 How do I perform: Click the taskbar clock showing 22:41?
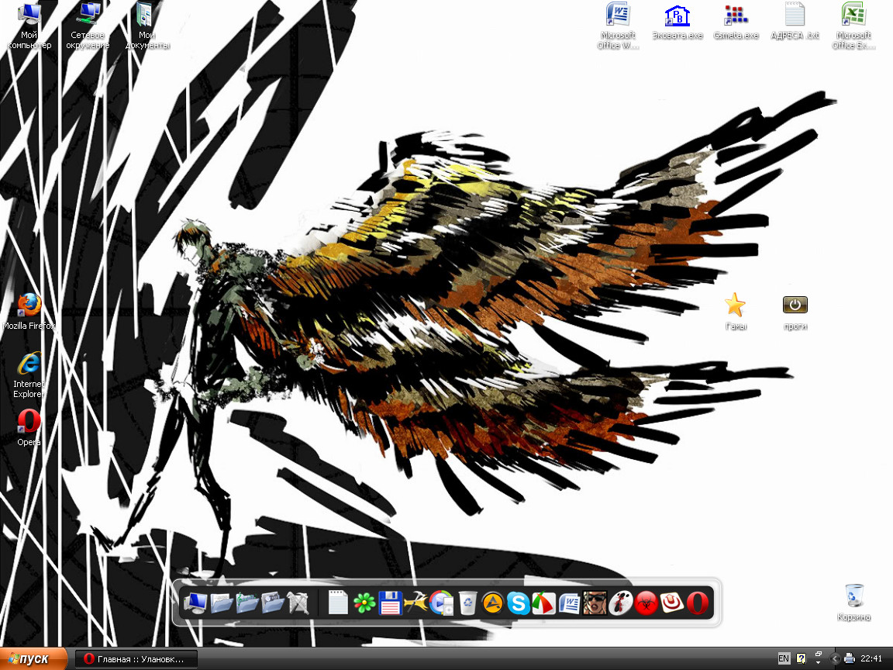pyautogui.click(x=871, y=659)
